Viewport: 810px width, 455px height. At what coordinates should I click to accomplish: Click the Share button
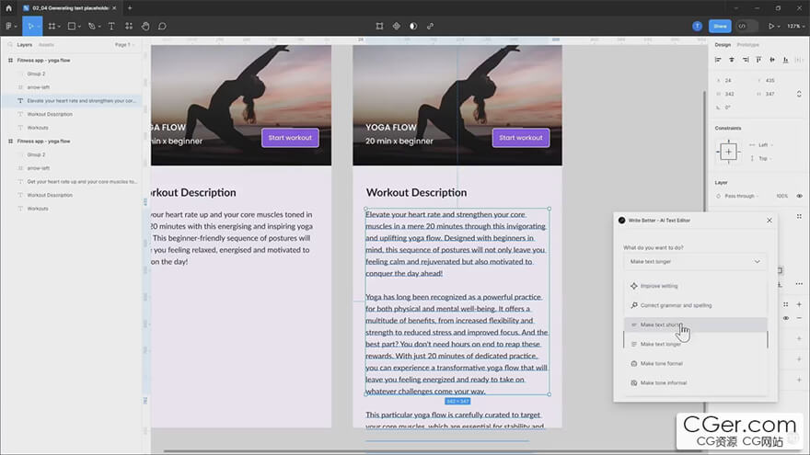point(720,26)
